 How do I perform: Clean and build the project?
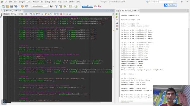click(x=61, y=6)
